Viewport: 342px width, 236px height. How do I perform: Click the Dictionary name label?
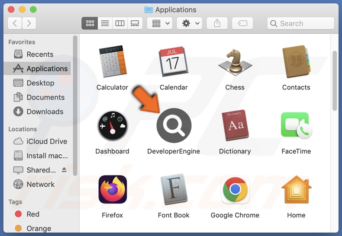click(x=235, y=151)
